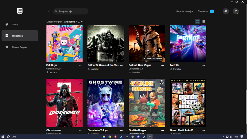
Task: Open Ghostwire Tokyo cover thumbnail
Action: 106,103
